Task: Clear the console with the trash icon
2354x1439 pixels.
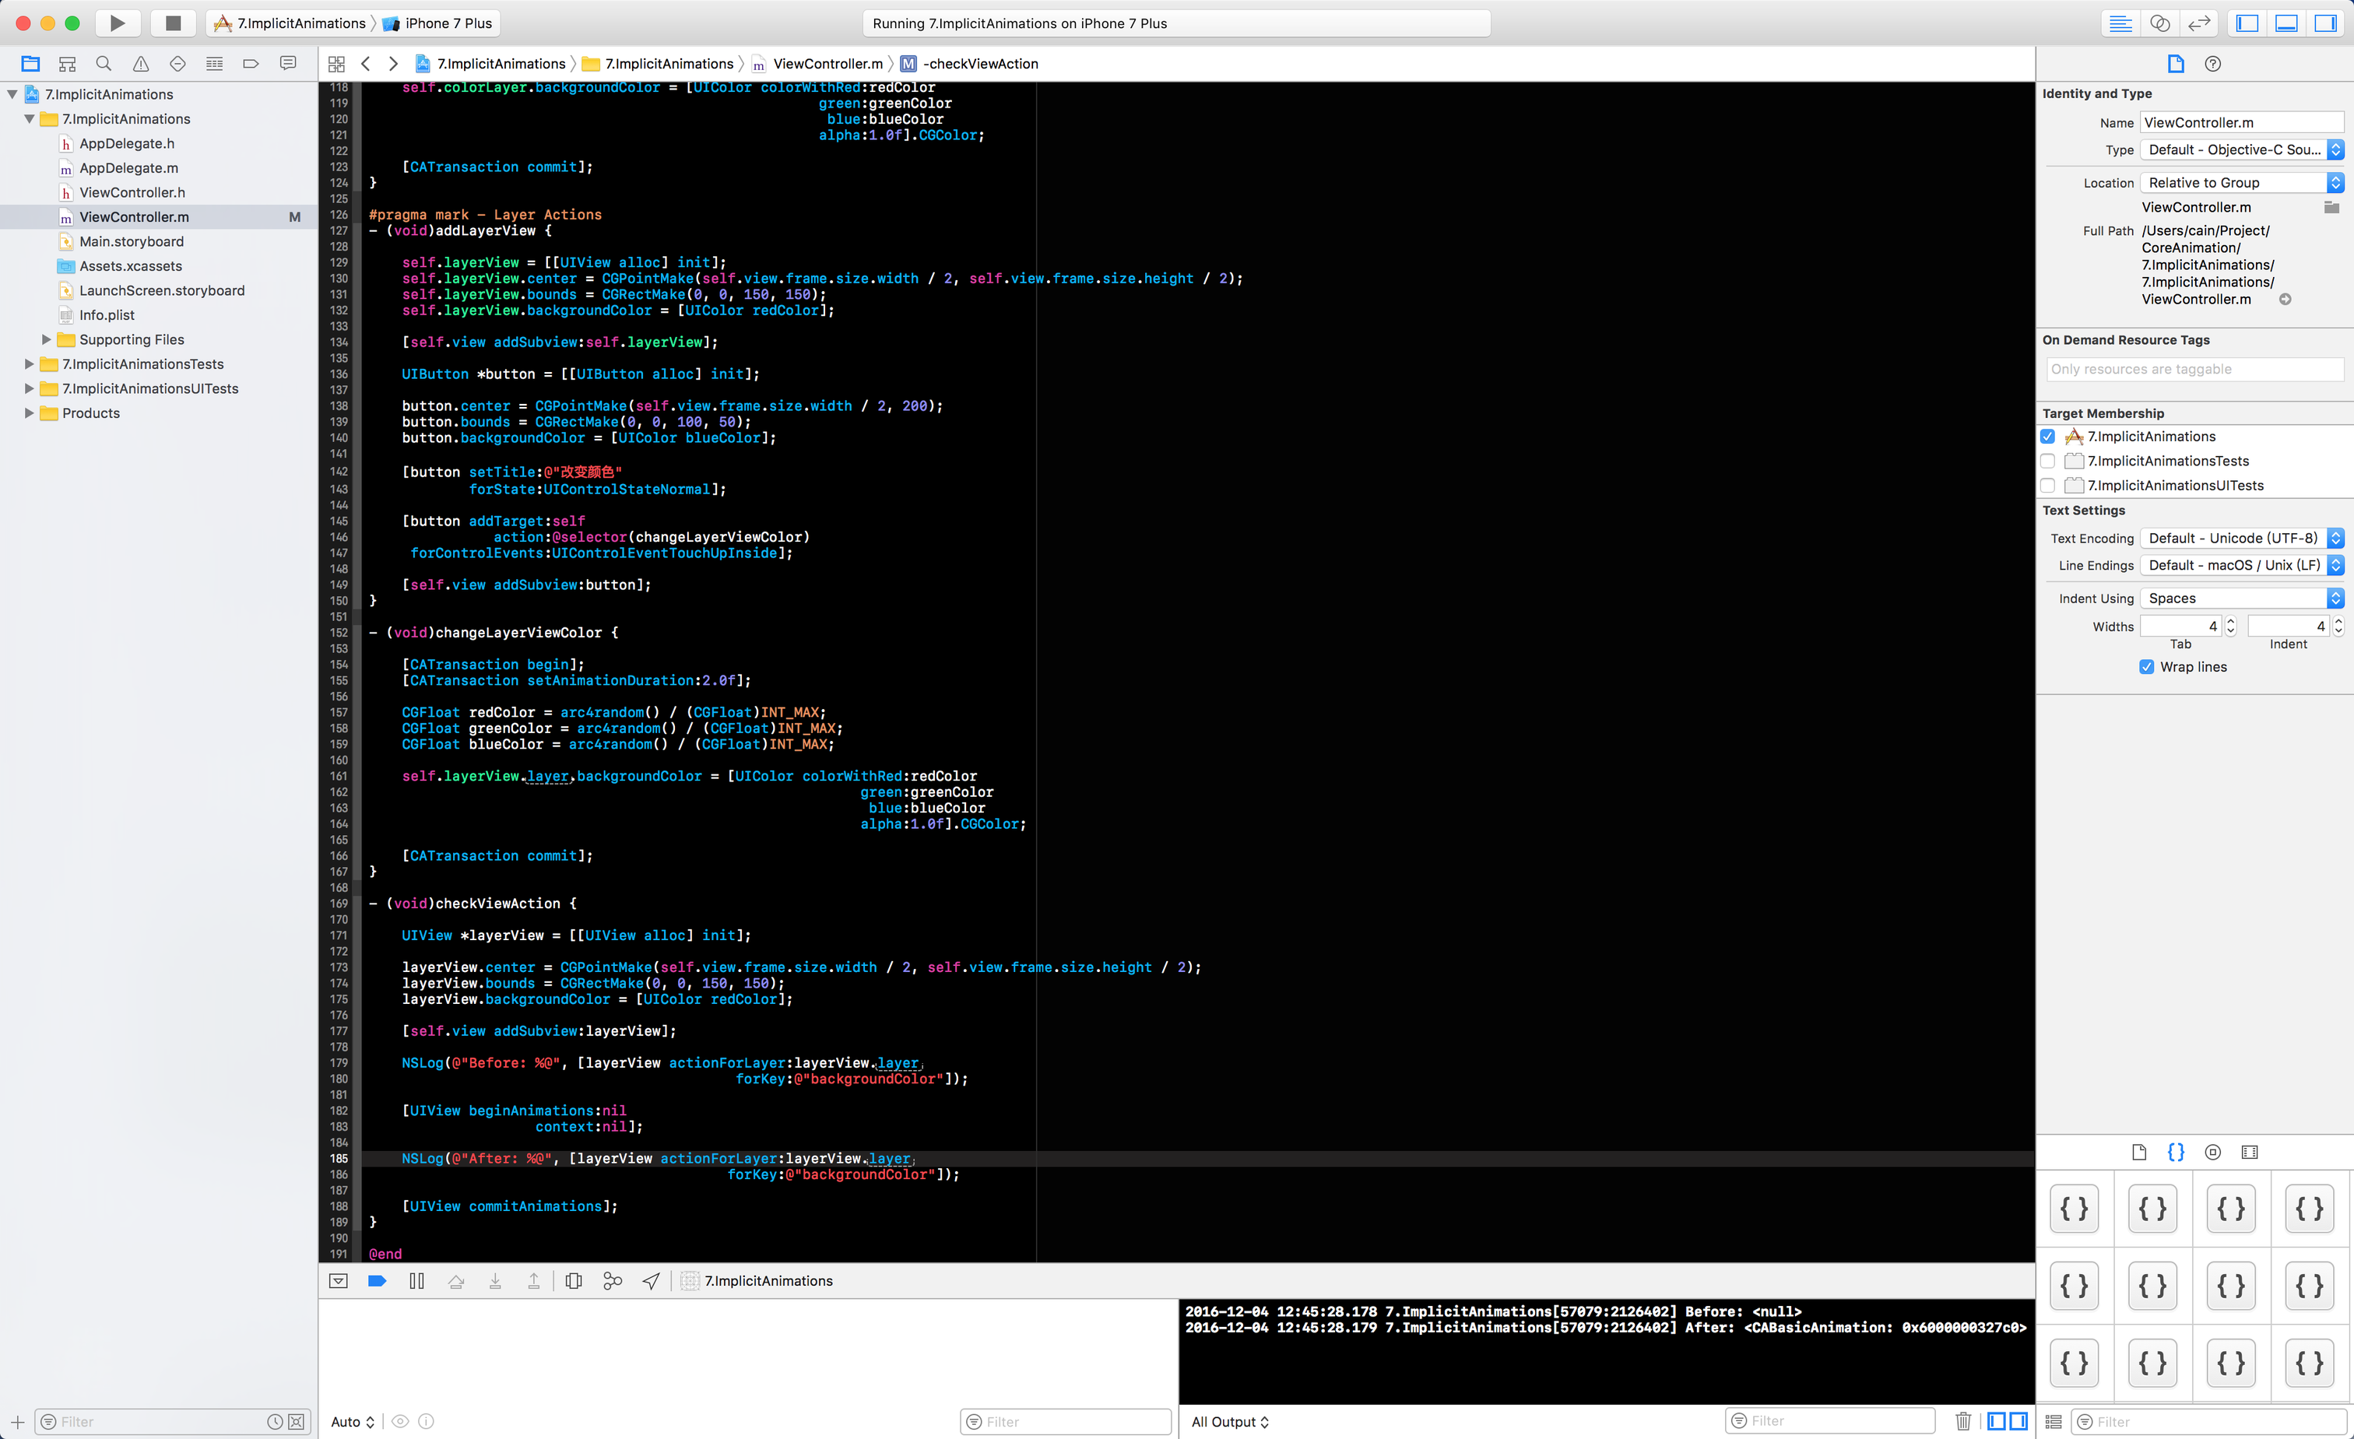Action: pyautogui.click(x=1962, y=1421)
